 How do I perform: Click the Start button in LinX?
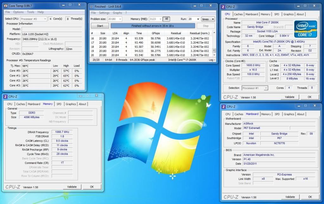click(x=100, y=26)
